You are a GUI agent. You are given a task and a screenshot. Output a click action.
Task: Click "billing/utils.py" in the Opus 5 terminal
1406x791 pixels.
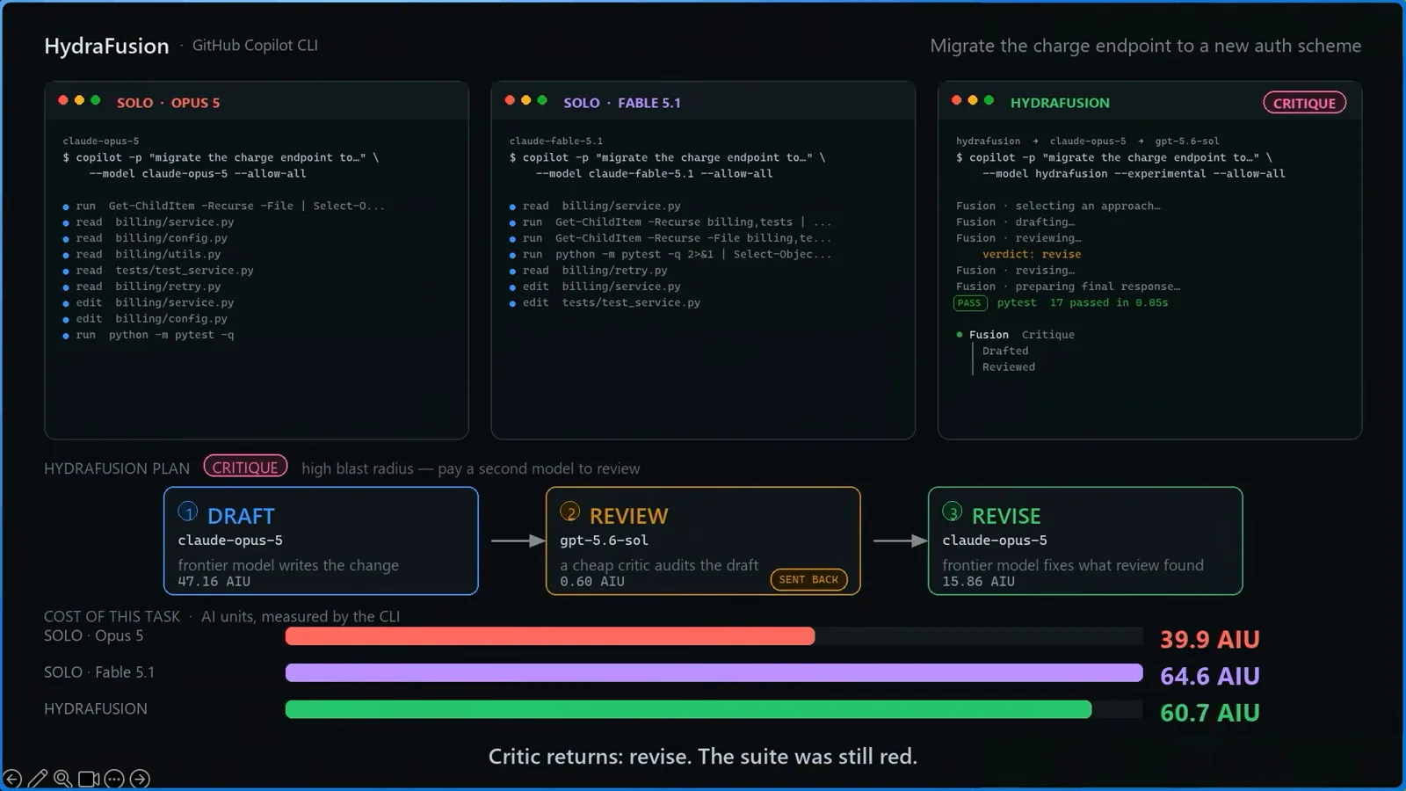point(168,255)
